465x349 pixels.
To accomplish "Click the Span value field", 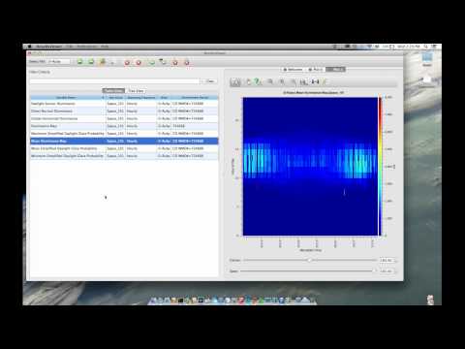I will coord(387,271).
